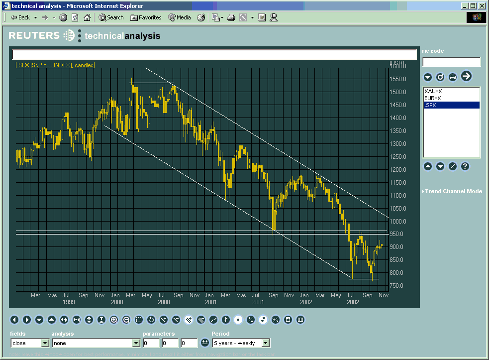Screen dimensions: 489x360
Task: Click the apply parameters smiley button
Action: 204,343
